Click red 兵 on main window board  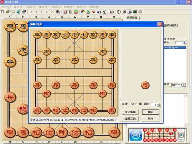pyautogui.click(x=10, y=97)
